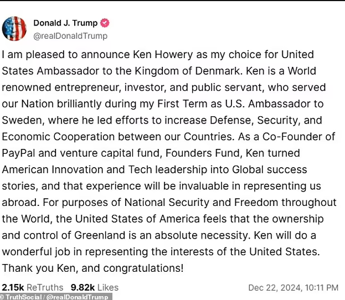Select the phrase Kingdom of Denmark

(188, 71)
